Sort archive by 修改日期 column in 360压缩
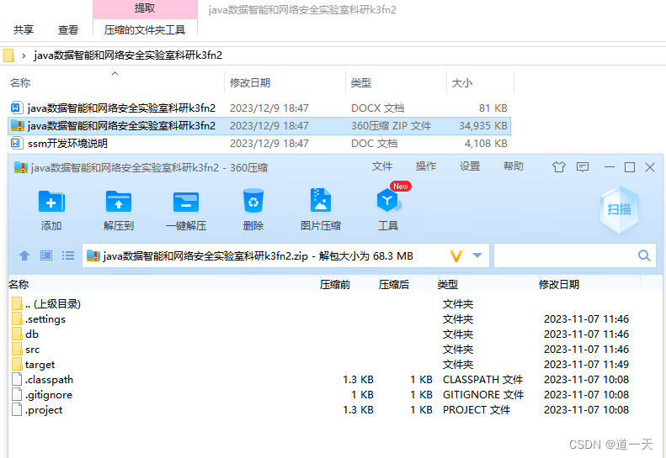The width and height of the screenshot is (666, 458). coord(559,285)
